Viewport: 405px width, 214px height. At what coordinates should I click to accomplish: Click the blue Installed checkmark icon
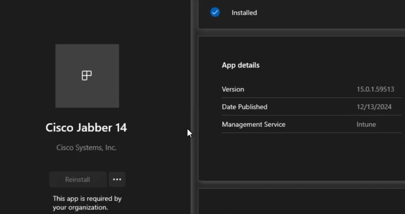(215, 12)
